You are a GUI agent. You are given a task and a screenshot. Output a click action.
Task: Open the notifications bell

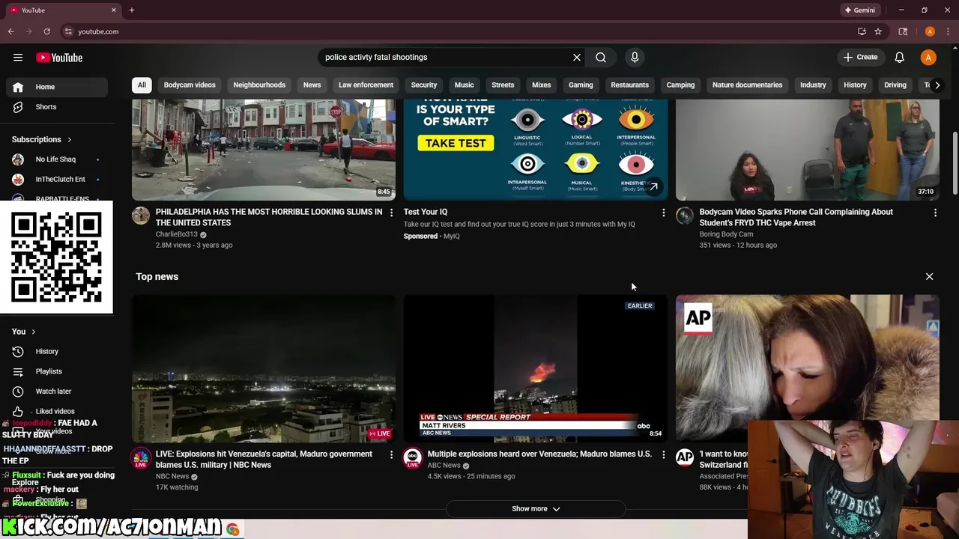tap(900, 58)
